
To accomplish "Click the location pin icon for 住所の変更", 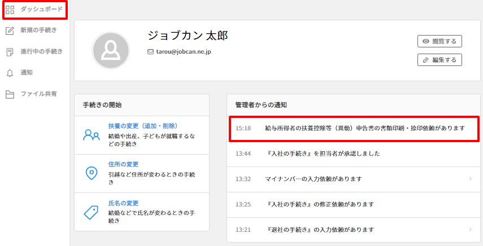I will point(91,173).
